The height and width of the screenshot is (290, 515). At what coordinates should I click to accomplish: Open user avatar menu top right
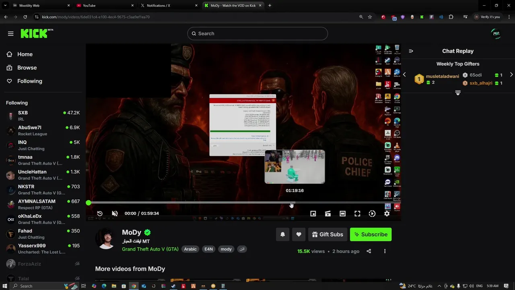coord(496,33)
